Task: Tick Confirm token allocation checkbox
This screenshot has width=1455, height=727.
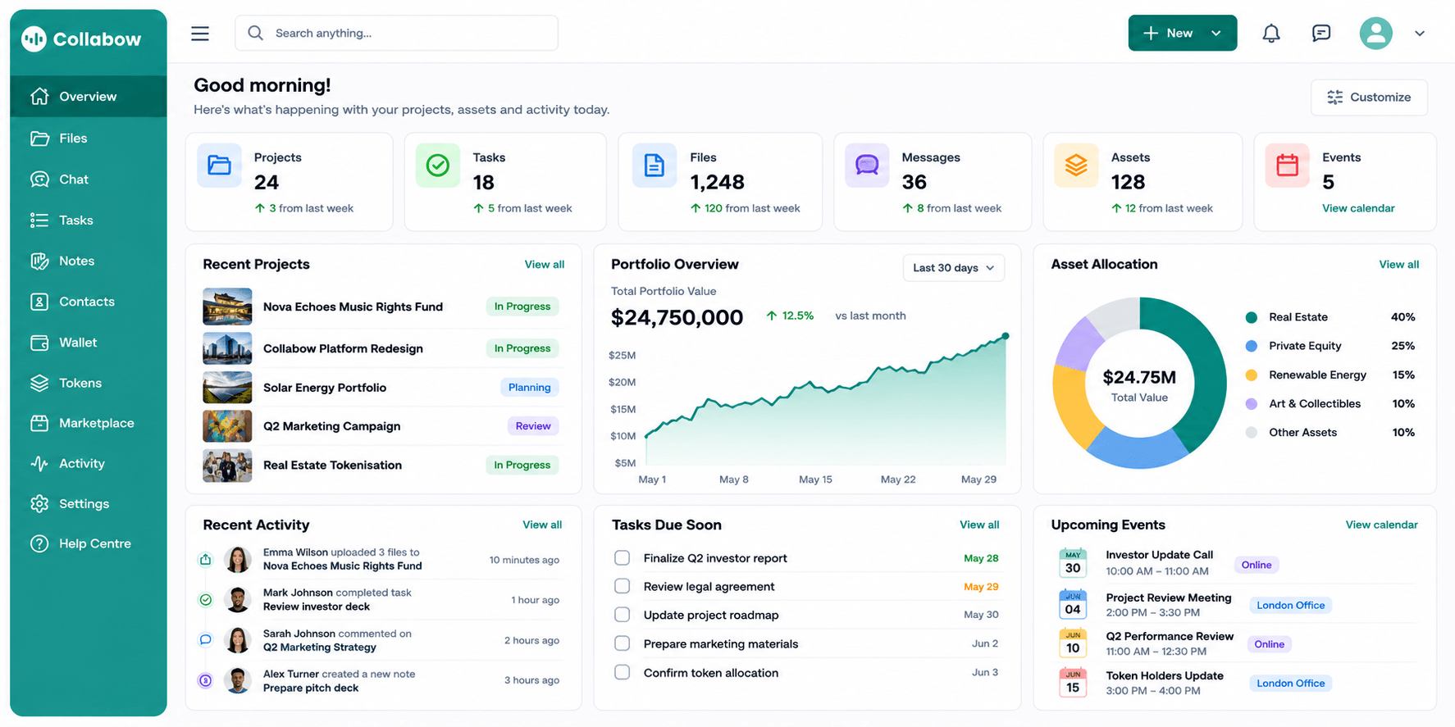Action: (x=623, y=672)
